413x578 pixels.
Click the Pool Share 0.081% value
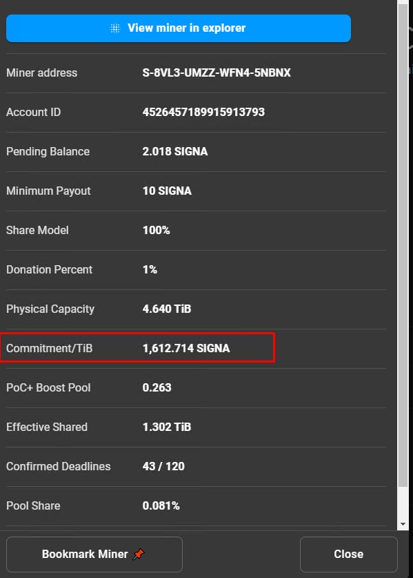[x=161, y=505]
